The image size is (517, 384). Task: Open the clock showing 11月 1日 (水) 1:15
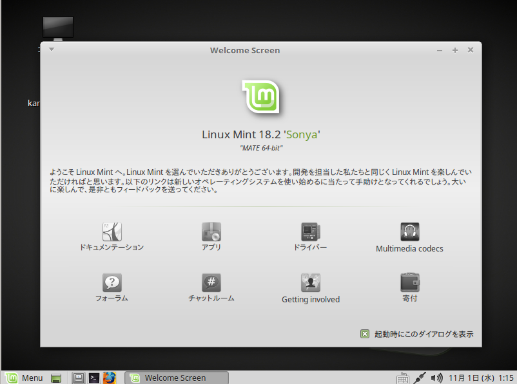[481, 378]
